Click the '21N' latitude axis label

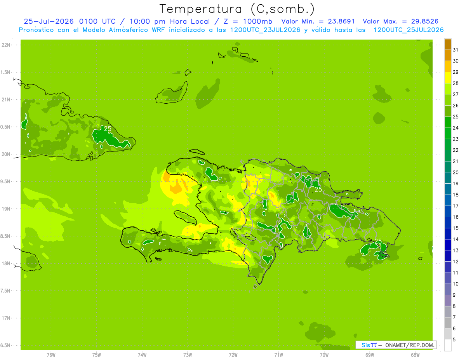click(7, 100)
